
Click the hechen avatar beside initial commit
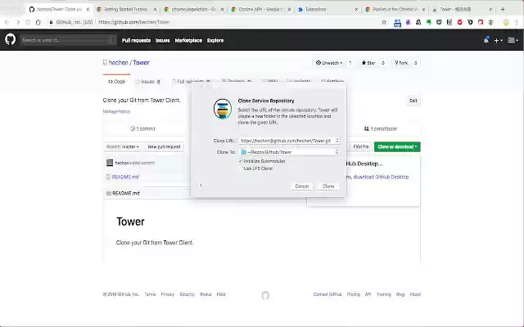pyautogui.click(x=110, y=163)
